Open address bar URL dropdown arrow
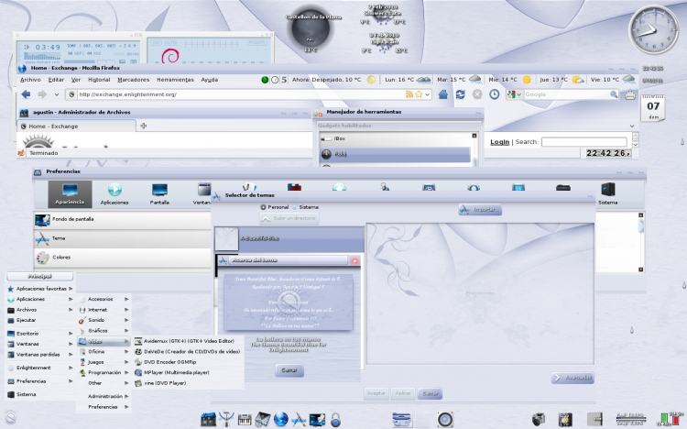Image resolution: width=687 pixels, height=429 pixels. tap(428, 94)
